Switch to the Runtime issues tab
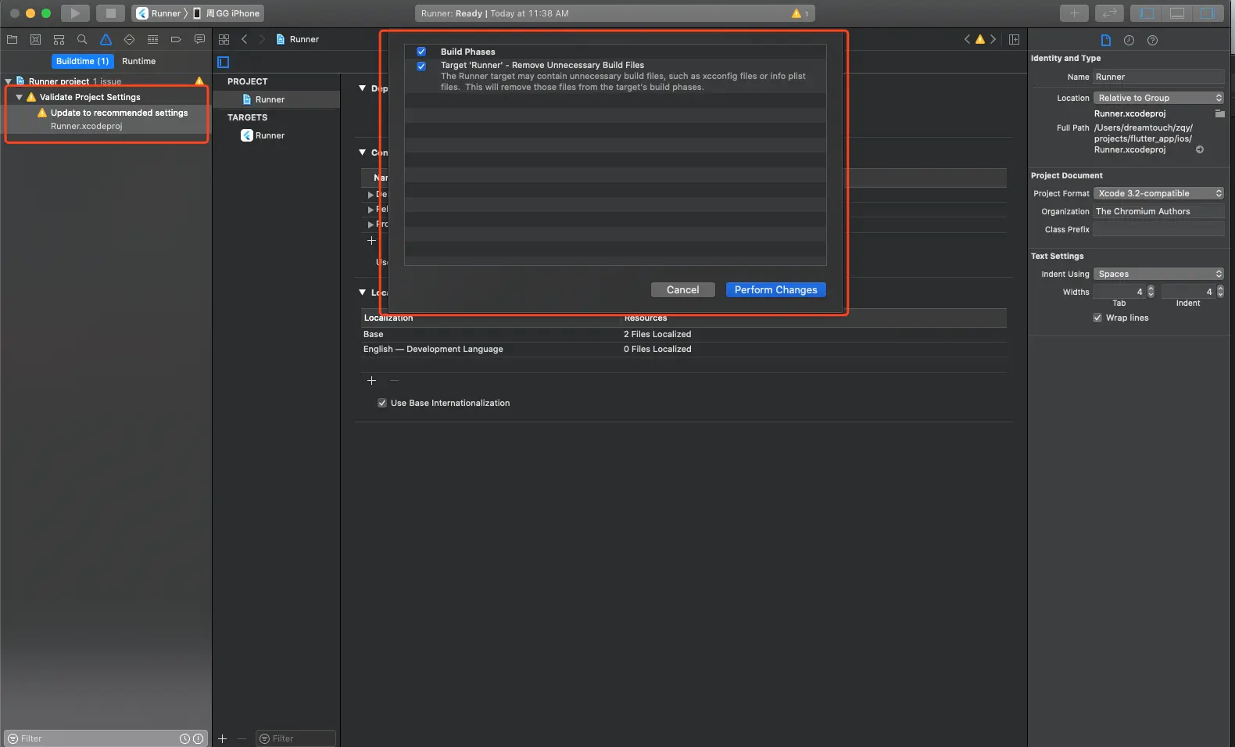Viewport: 1235px width, 747px height. [x=139, y=61]
